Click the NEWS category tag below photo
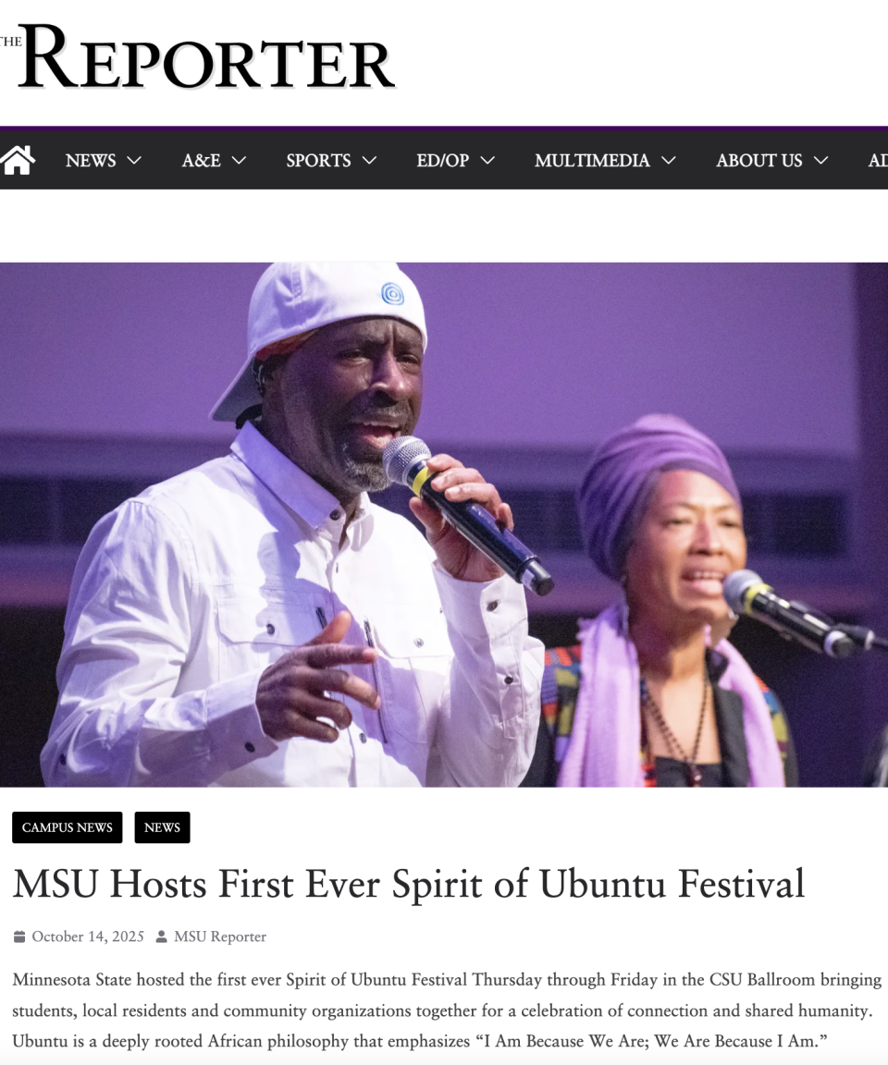Image resolution: width=888 pixels, height=1065 pixels. tap(163, 827)
